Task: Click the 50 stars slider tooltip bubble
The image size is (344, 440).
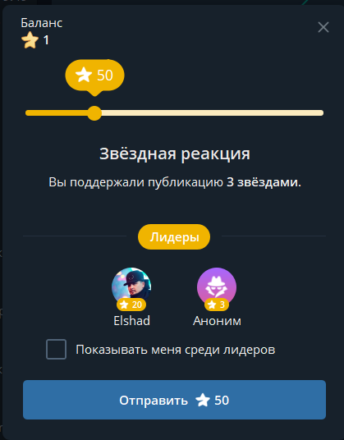Action: tap(95, 76)
